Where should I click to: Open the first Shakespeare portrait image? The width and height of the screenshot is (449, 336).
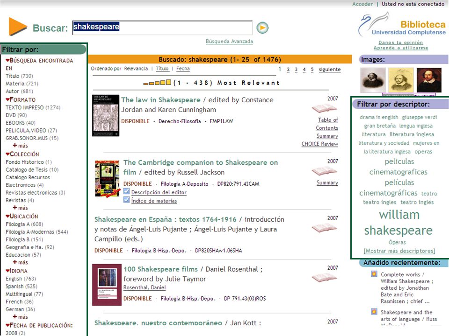point(373,80)
